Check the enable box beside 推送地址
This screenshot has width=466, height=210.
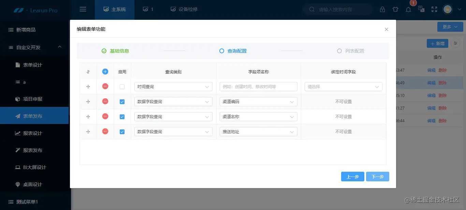[x=122, y=131]
